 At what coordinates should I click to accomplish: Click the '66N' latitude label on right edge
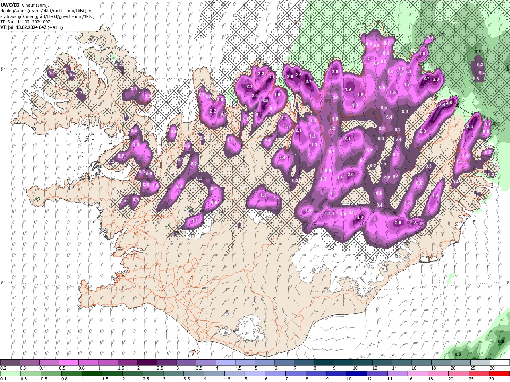508,68
